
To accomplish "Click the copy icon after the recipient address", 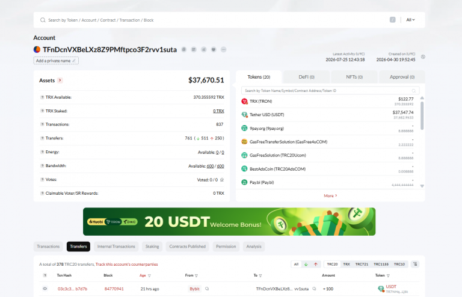I will click(x=314, y=289).
